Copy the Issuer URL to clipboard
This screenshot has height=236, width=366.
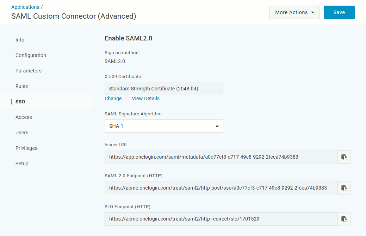344,157
